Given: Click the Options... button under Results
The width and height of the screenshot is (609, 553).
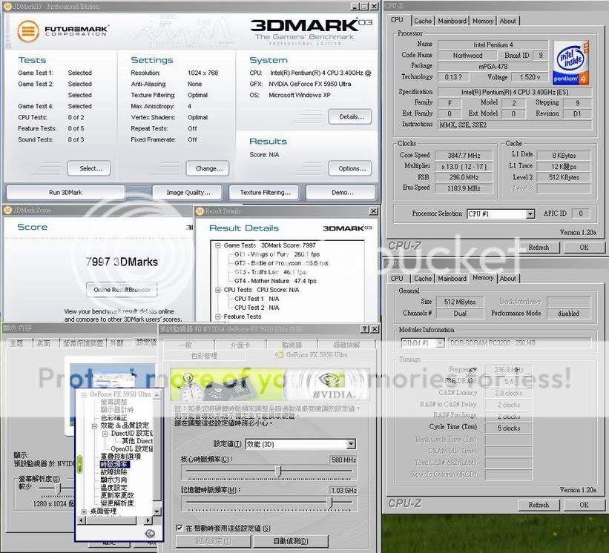Looking at the screenshot, I should coord(352,168).
